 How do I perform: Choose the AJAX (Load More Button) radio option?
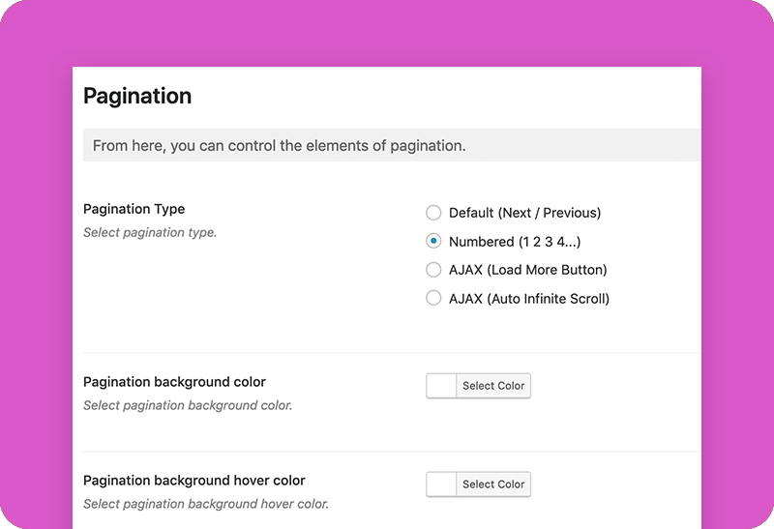coord(433,270)
